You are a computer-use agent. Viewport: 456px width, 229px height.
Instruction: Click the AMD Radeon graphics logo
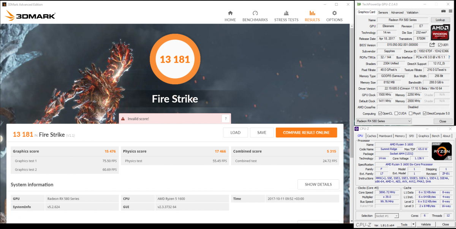pyautogui.click(x=440, y=32)
